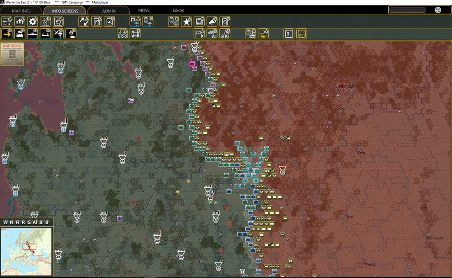Open the document with flag icon
Image resolution: width=452 pixels, height=278 pixels.
97,22
